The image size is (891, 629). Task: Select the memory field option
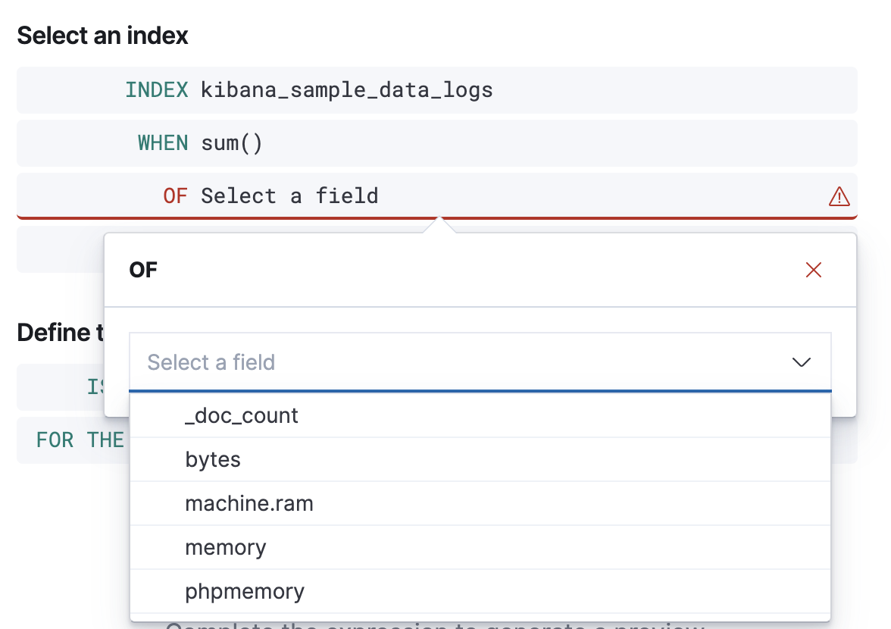(x=226, y=547)
